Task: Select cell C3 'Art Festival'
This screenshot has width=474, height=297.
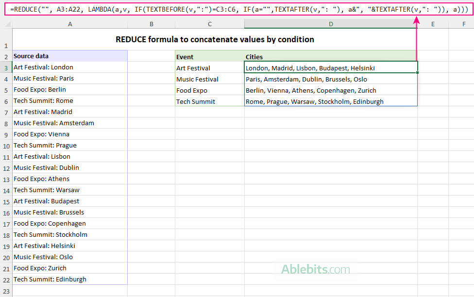Action: coord(209,67)
